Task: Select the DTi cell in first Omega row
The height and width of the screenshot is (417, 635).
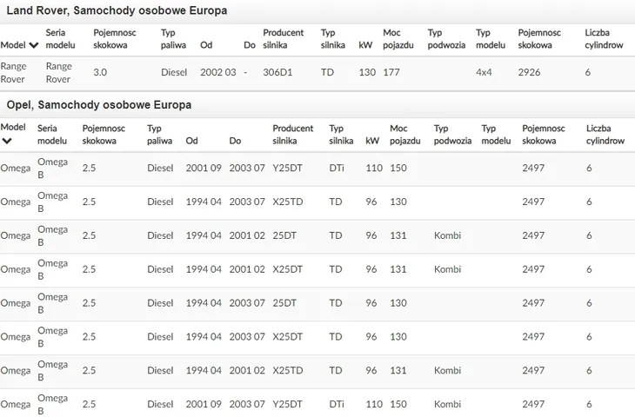Action: (337, 169)
